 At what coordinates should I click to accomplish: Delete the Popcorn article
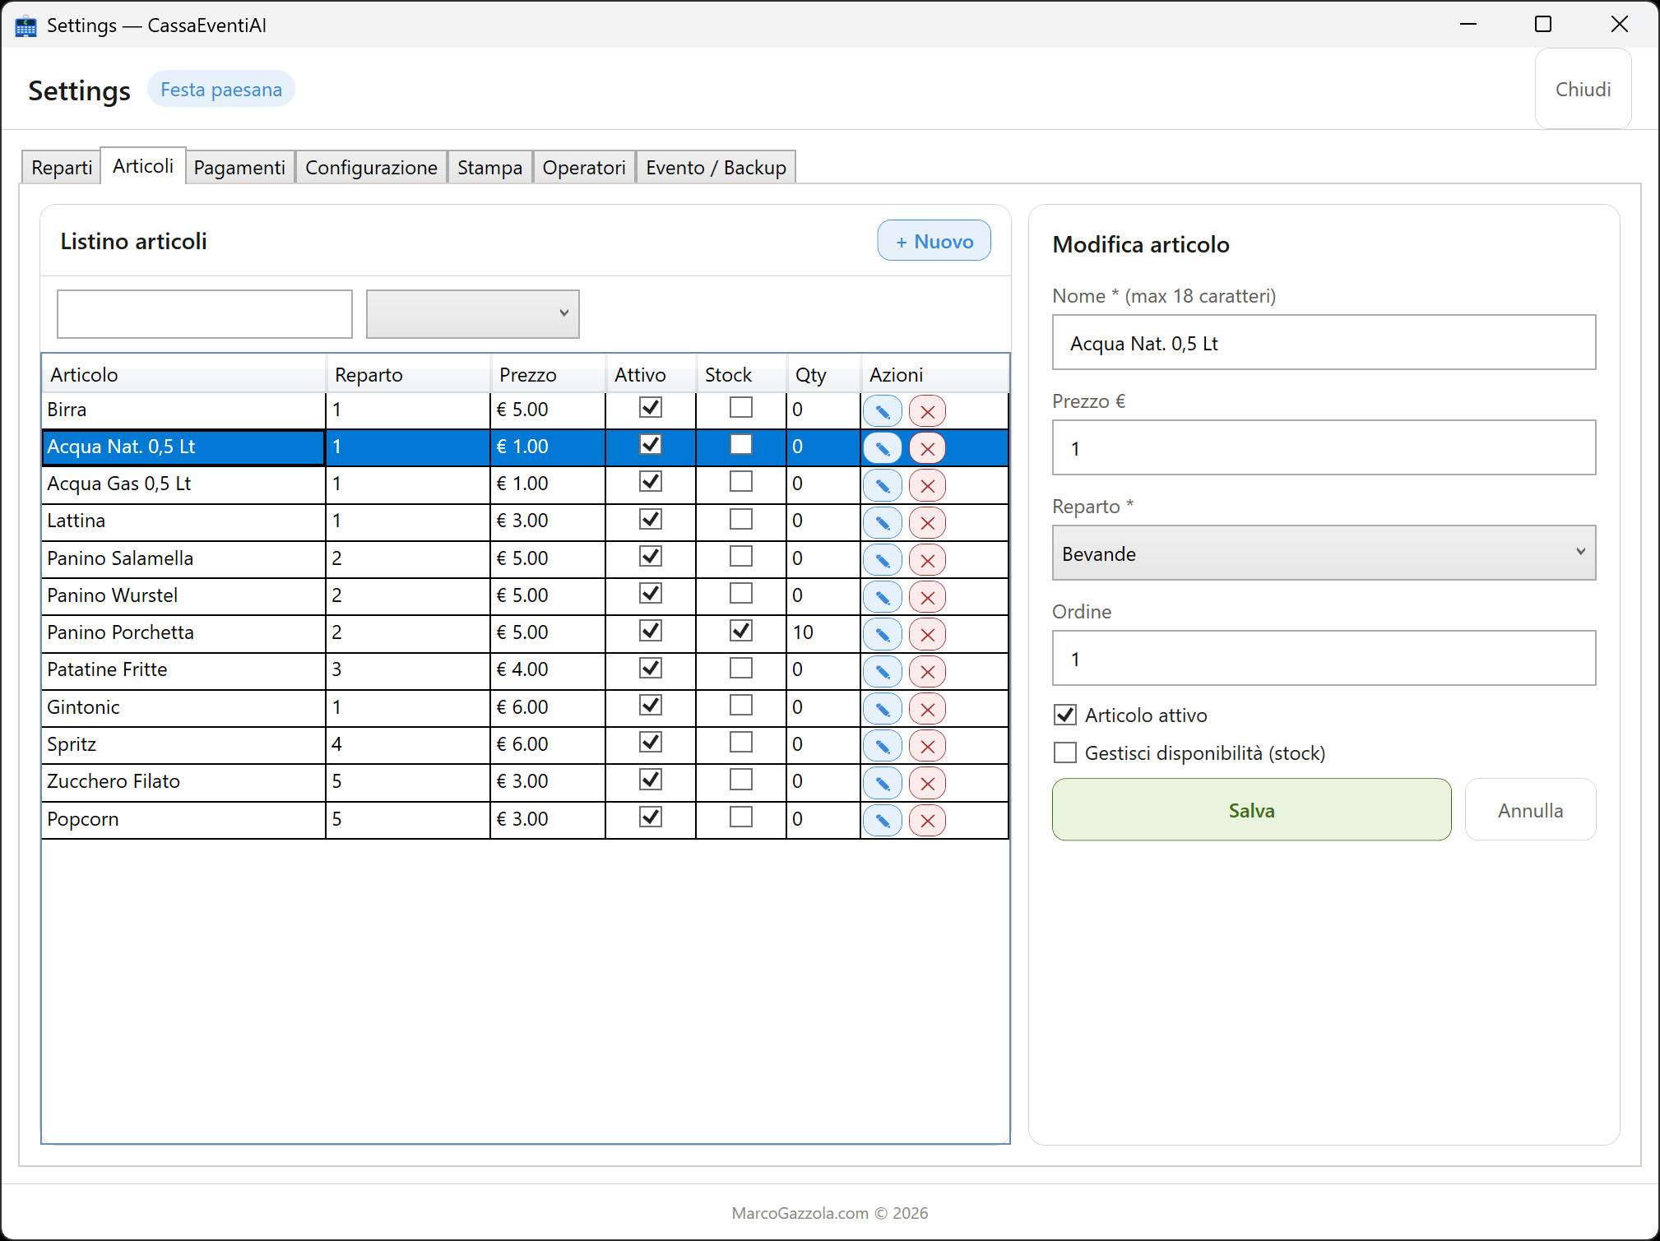pyautogui.click(x=927, y=820)
